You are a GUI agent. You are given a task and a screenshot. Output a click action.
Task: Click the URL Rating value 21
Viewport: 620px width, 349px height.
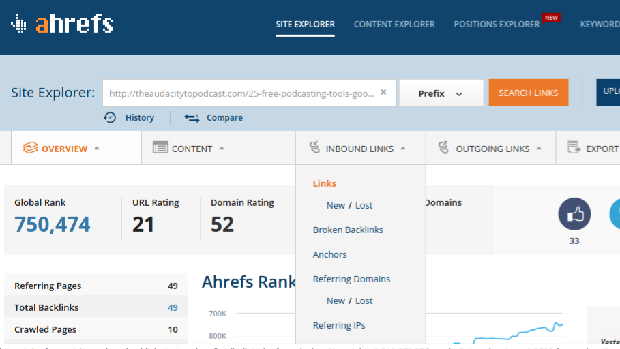[143, 224]
